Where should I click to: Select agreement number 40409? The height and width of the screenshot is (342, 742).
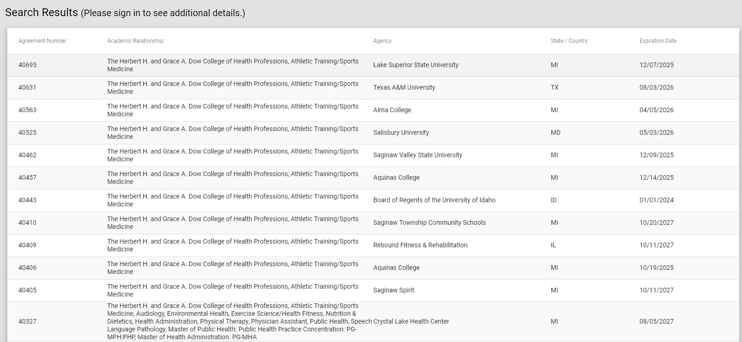click(27, 245)
